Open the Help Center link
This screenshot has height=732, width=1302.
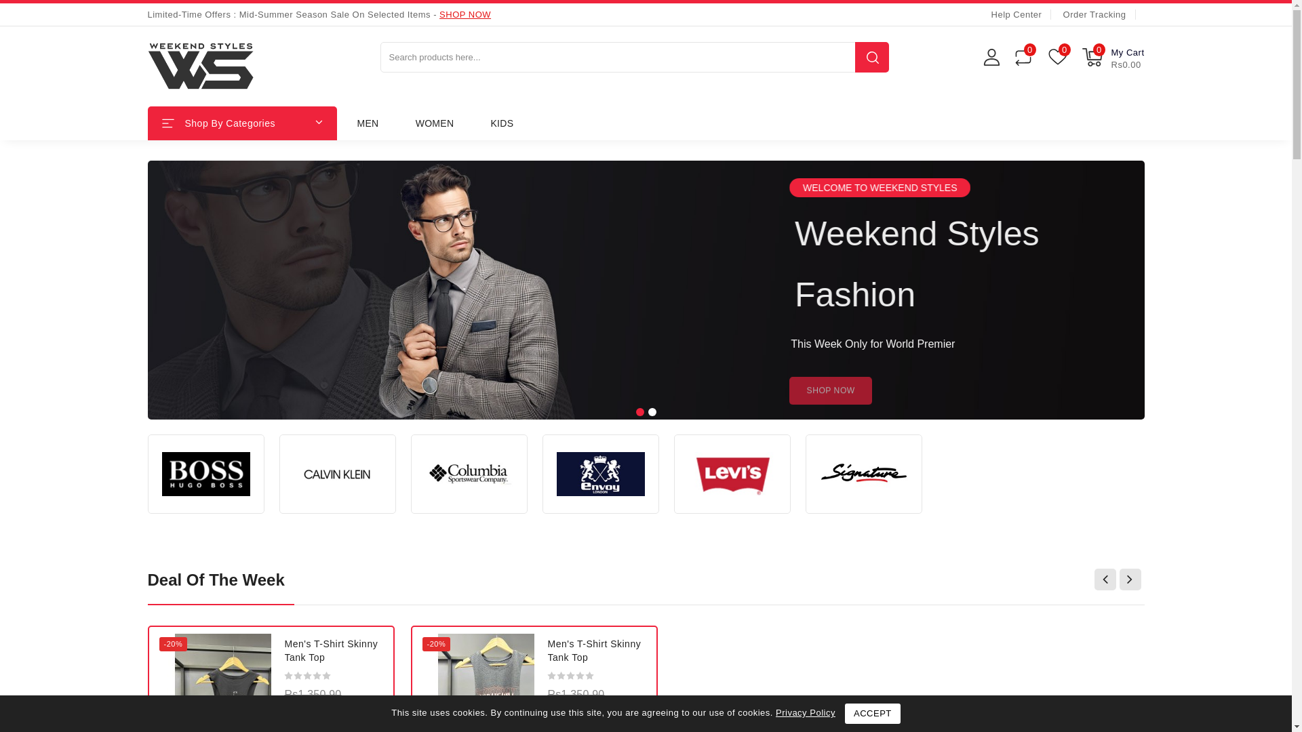pyautogui.click(x=1016, y=14)
